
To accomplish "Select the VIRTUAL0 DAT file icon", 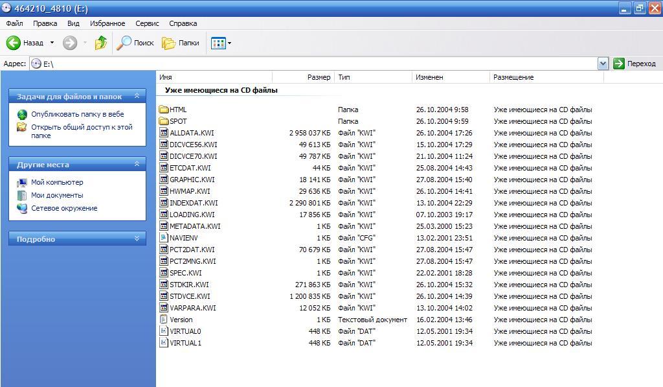I will click(x=163, y=331).
